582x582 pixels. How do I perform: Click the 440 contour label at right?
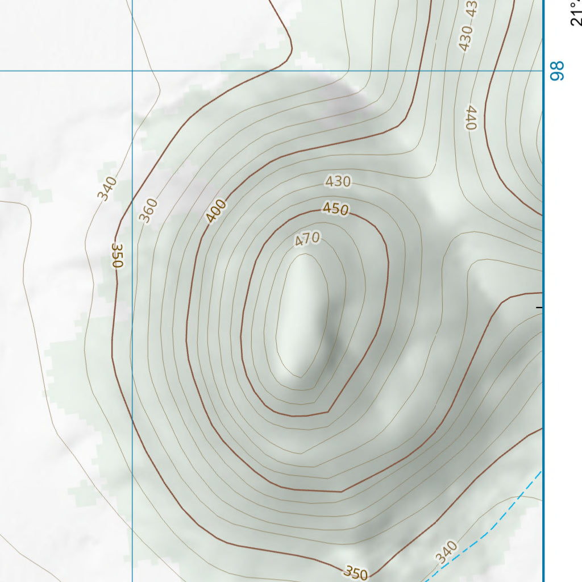pyautogui.click(x=471, y=118)
